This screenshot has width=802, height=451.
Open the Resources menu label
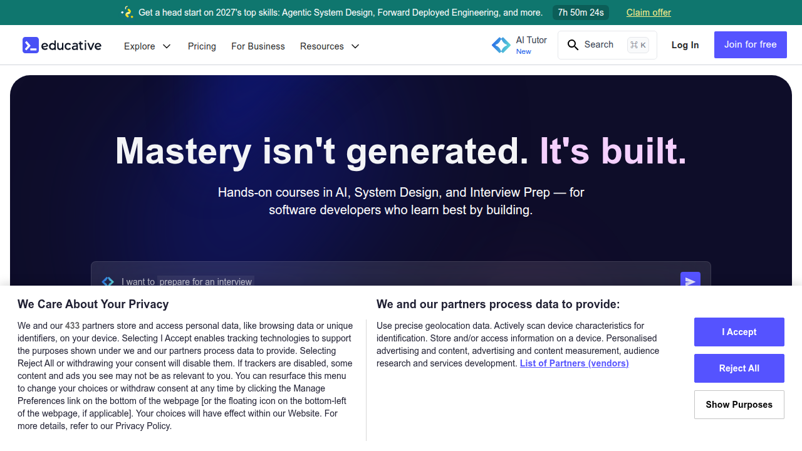click(x=322, y=46)
